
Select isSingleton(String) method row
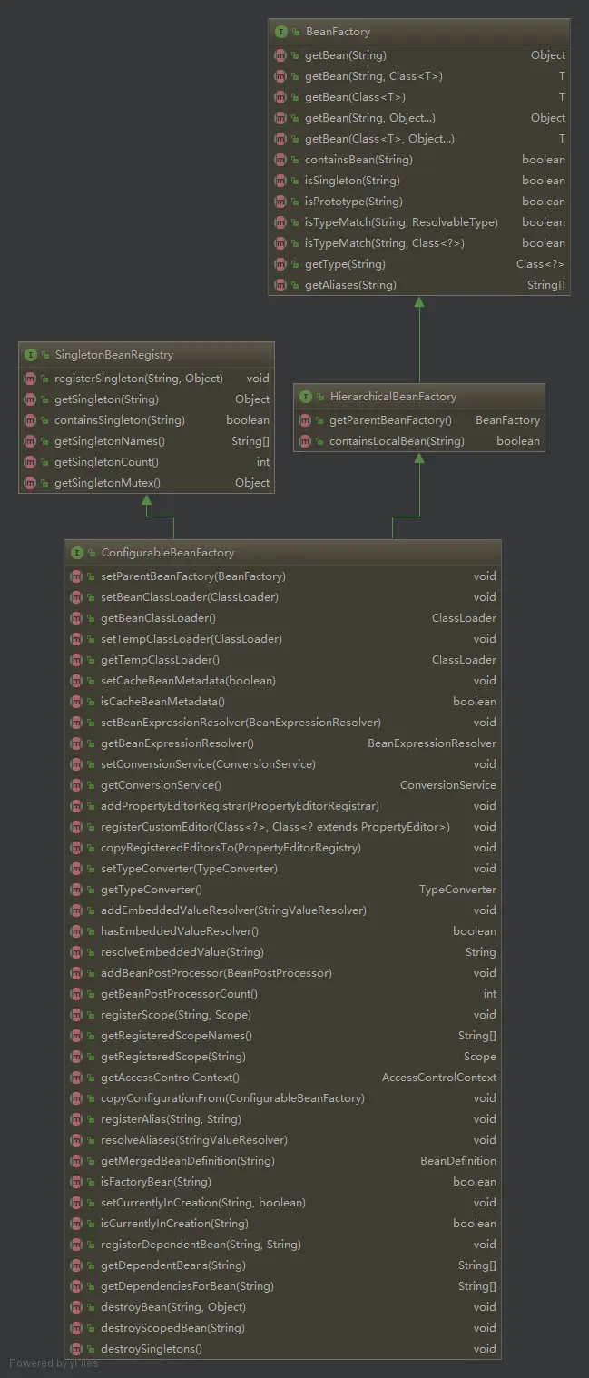point(419,181)
